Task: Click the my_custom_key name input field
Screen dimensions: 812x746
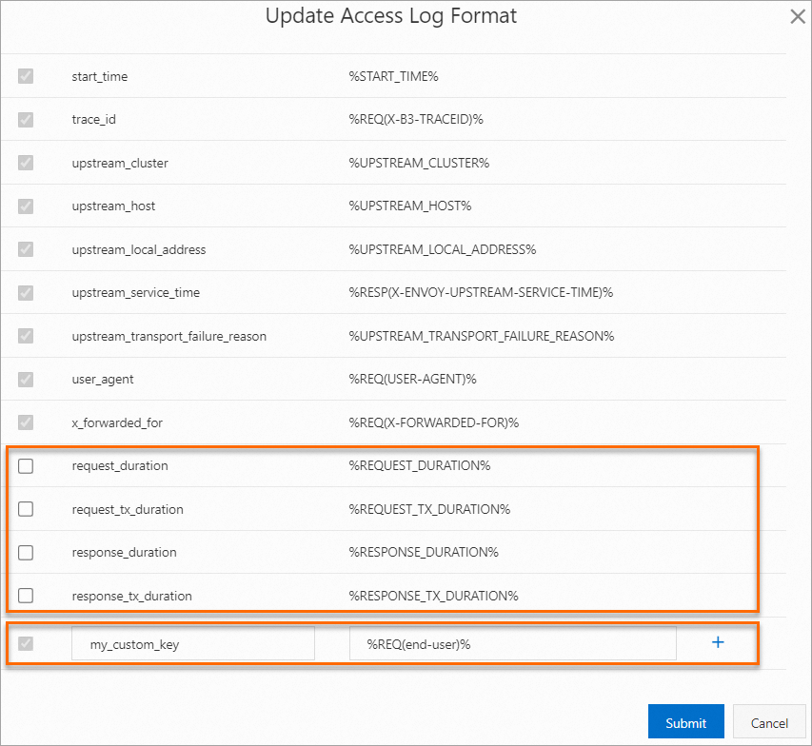Action: tap(193, 643)
